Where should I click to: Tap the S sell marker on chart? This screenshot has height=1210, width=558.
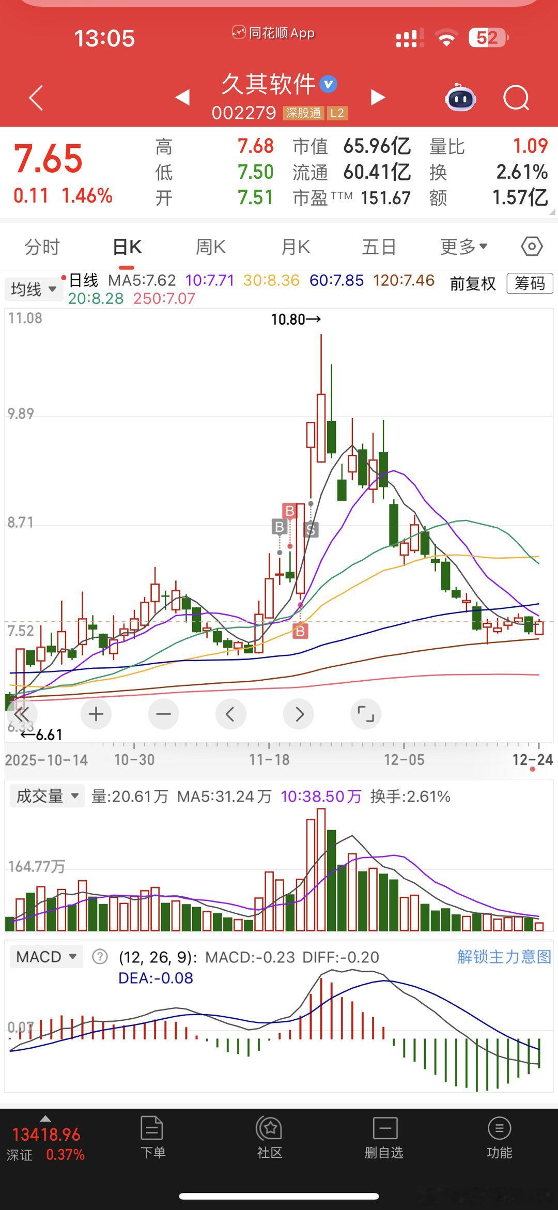click(311, 529)
